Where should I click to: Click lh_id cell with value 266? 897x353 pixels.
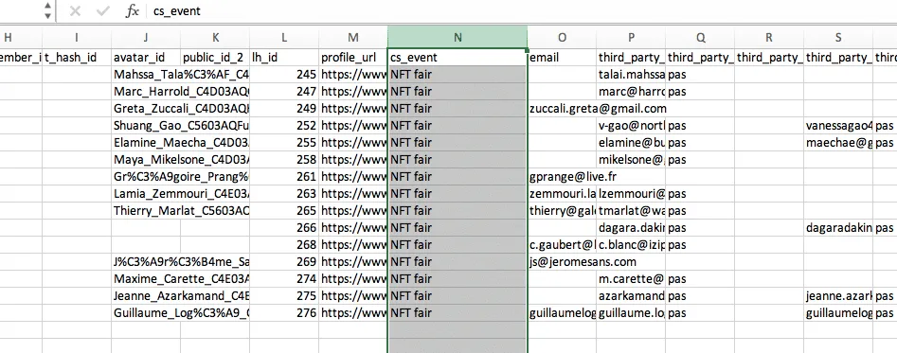(x=284, y=228)
